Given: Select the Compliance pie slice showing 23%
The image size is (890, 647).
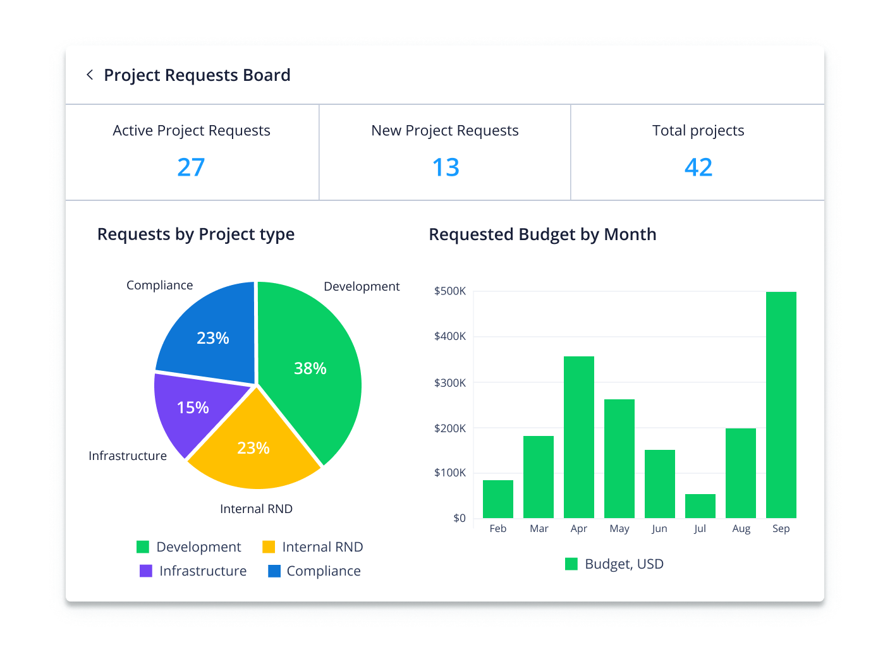Looking at the screenshot, I should (x=212, y=338).
